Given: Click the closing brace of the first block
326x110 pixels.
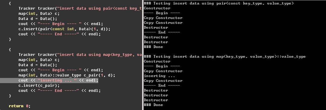Looking at the screenshot, I should coord(10,39).
